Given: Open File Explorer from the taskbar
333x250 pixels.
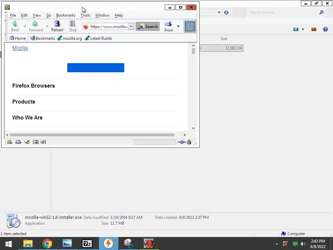Looking at the screenshot, I should [28, 243].
